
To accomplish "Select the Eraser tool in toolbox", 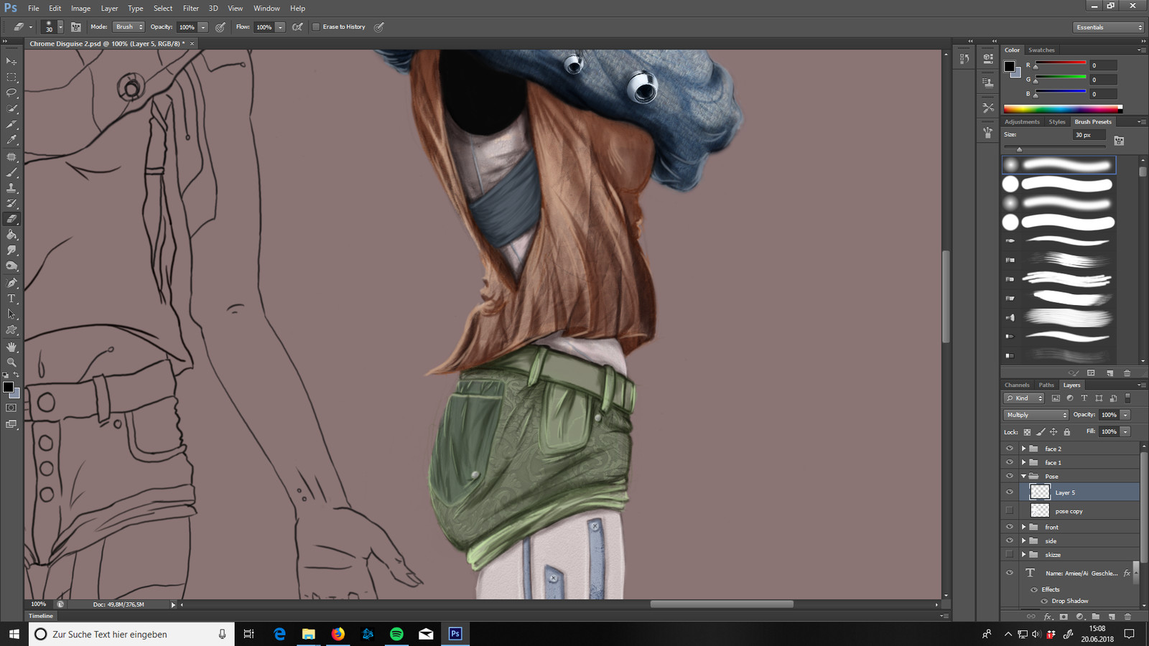I will click(x=11, y=219).
